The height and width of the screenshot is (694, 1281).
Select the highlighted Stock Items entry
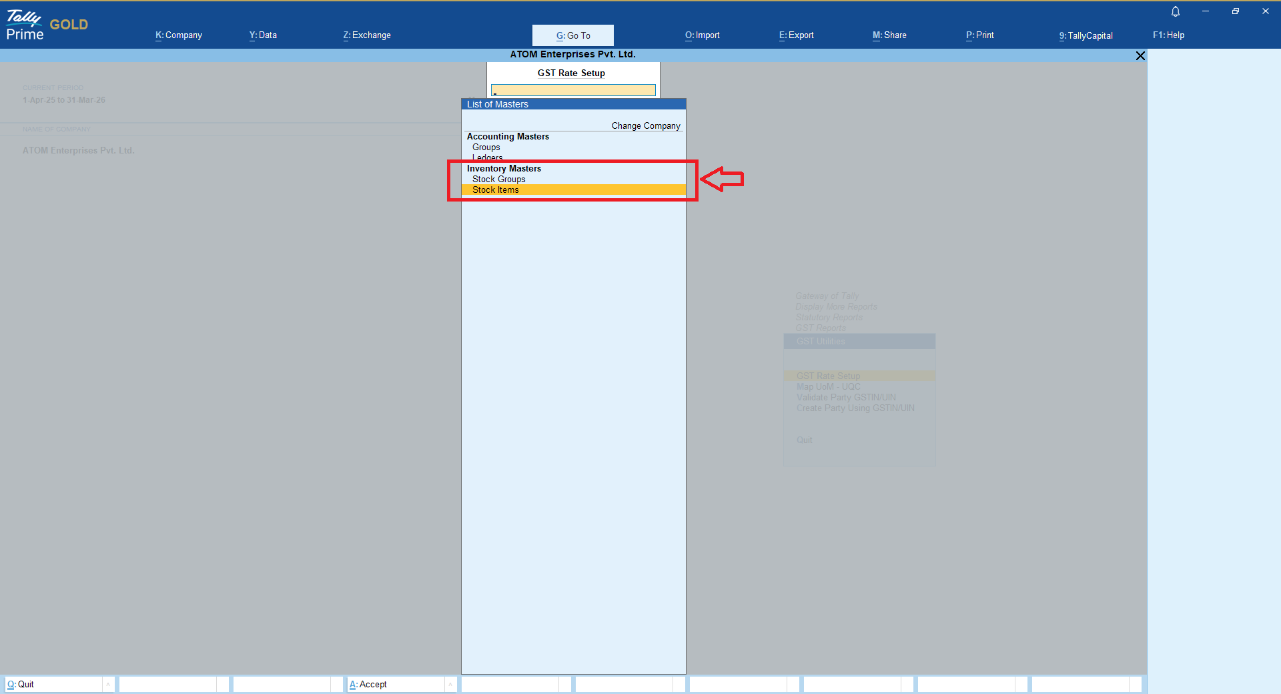pyautogui.click(x=496, y=190)
